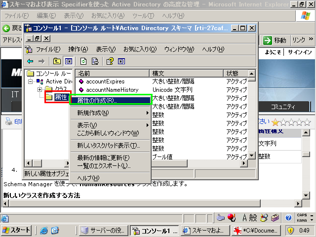The image size is (316, 237).
Task: Choose 新しいタスクパッド表示(T)... menu entry
Action: [x=110, y=145]
